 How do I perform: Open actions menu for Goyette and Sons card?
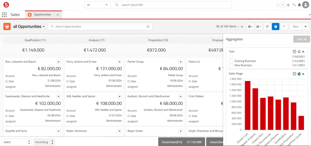pyautogui.click(x=58, y=131)
